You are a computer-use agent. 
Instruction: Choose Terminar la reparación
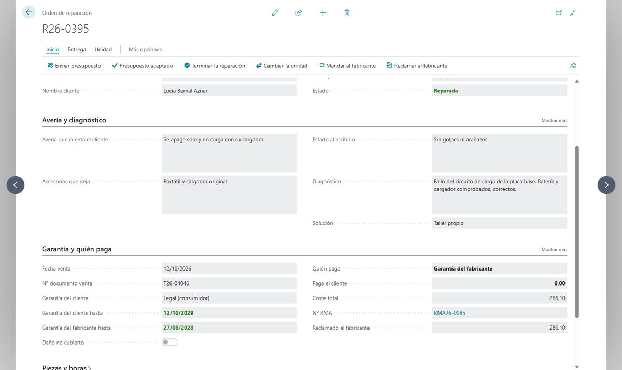215,66
